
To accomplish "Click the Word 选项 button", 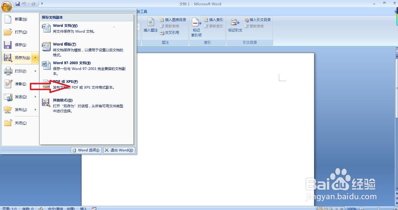I will [x=86, y=150].
